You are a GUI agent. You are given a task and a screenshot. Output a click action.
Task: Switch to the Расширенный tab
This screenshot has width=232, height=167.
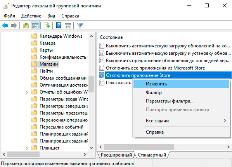pos(116,155)
